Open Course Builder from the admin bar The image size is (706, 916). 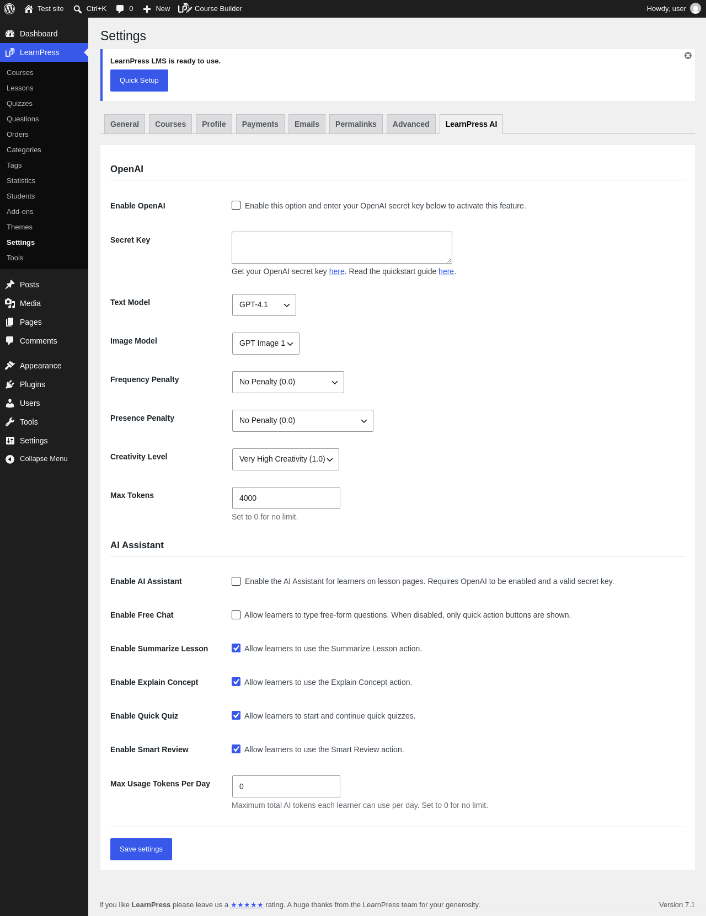tap(210, 9)
